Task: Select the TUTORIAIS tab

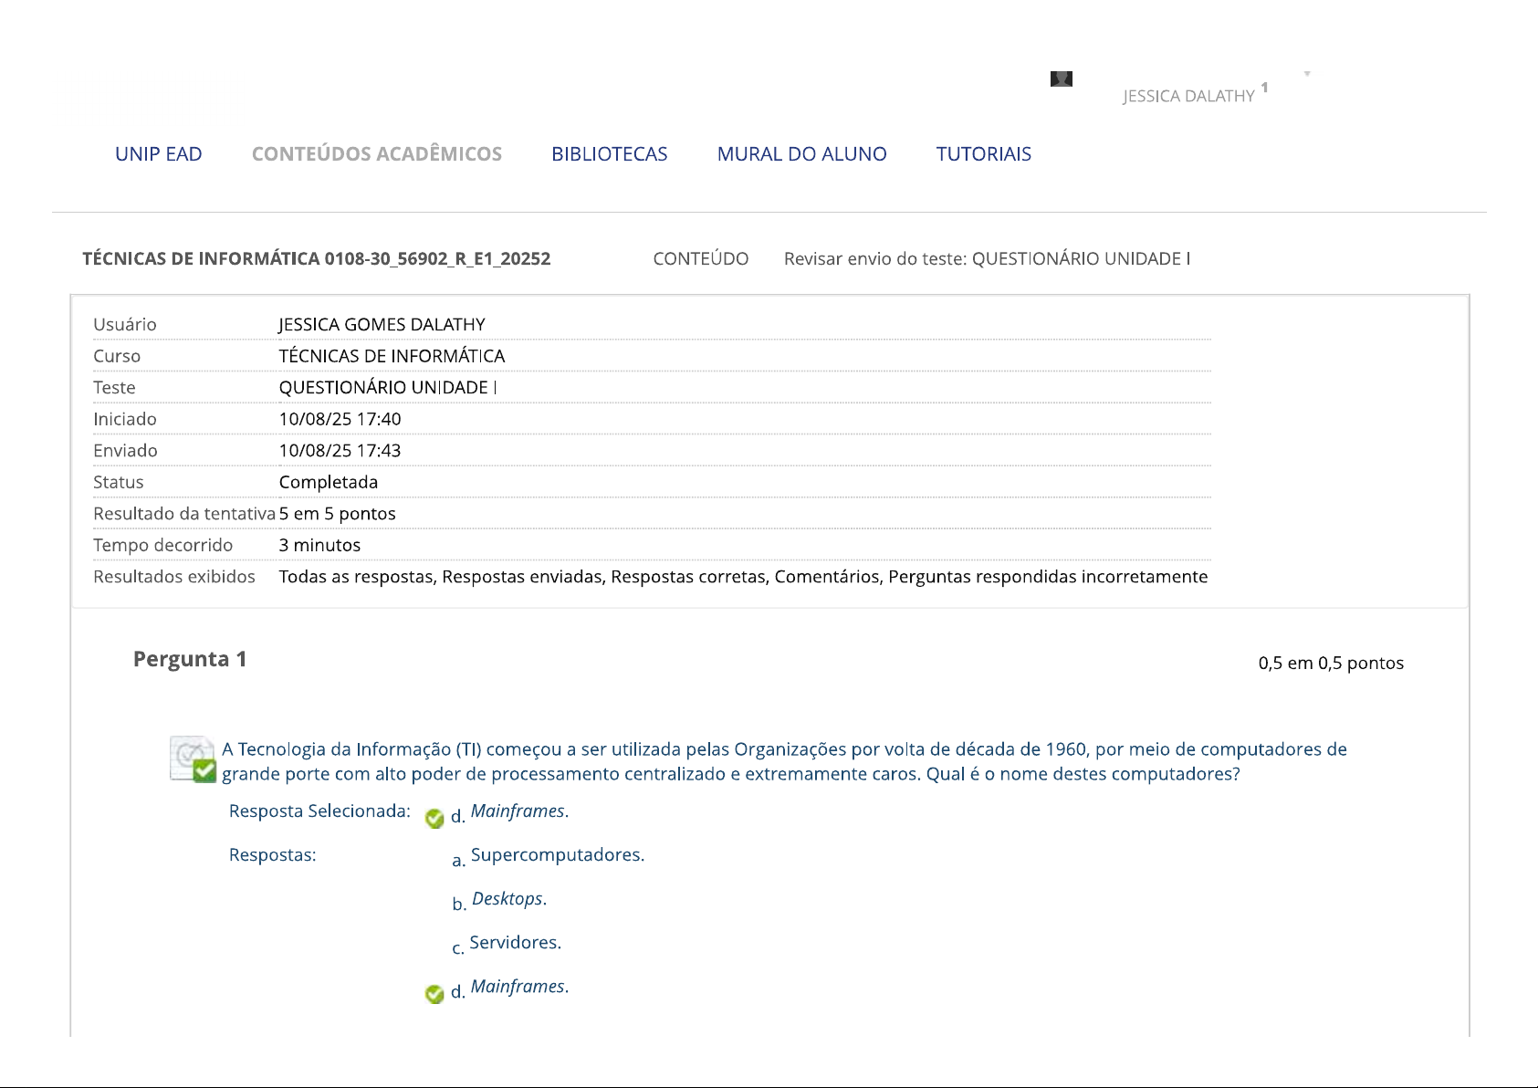Action: click(983, 154)
